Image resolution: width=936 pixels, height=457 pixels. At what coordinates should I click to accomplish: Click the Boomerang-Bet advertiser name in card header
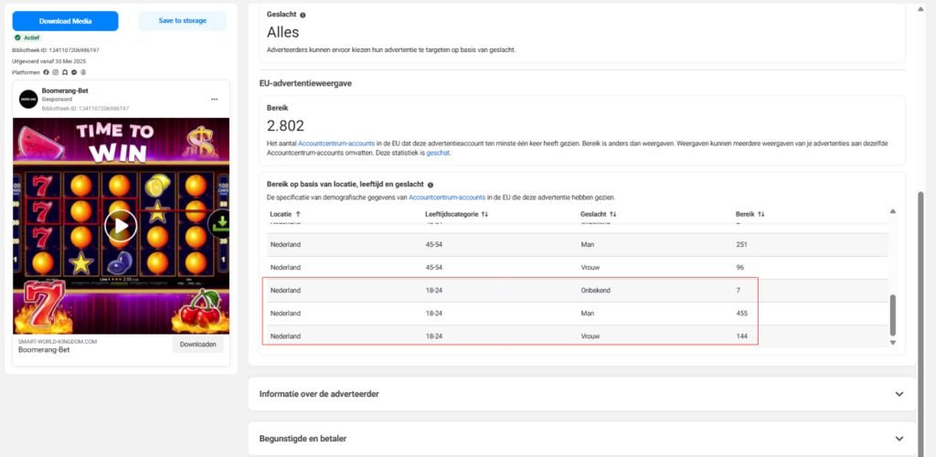65,90
